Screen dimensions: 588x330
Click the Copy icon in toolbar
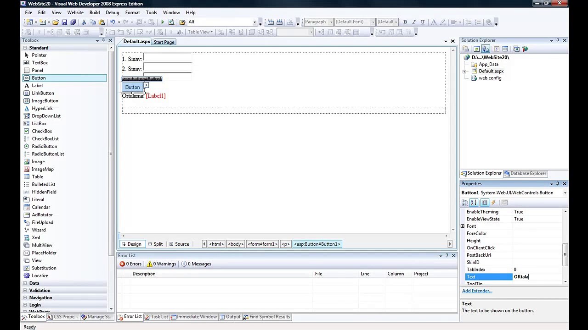(x=92, y=22)
